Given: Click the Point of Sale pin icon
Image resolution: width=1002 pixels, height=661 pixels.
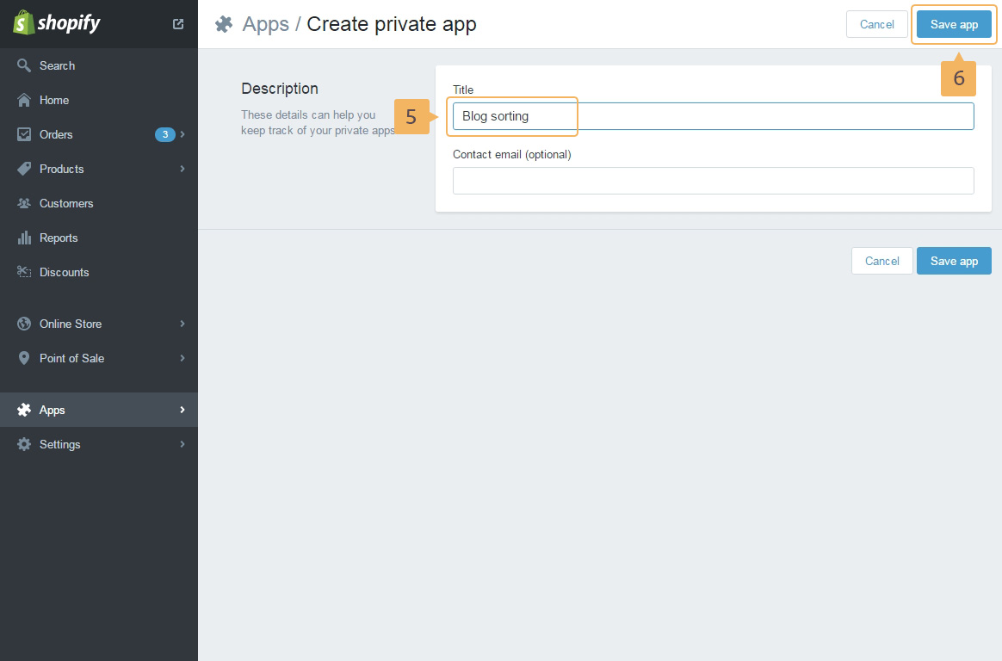Looking at the screenshot, I should [24, 358].
